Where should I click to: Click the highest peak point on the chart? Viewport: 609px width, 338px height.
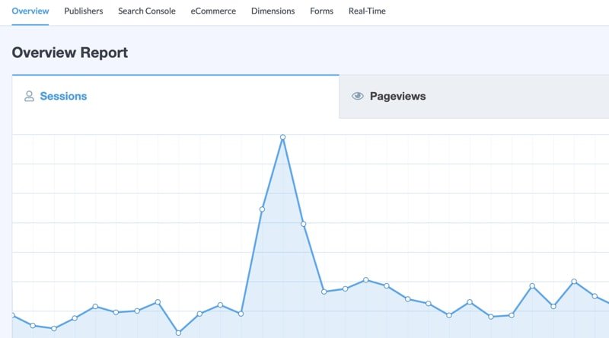282,137
